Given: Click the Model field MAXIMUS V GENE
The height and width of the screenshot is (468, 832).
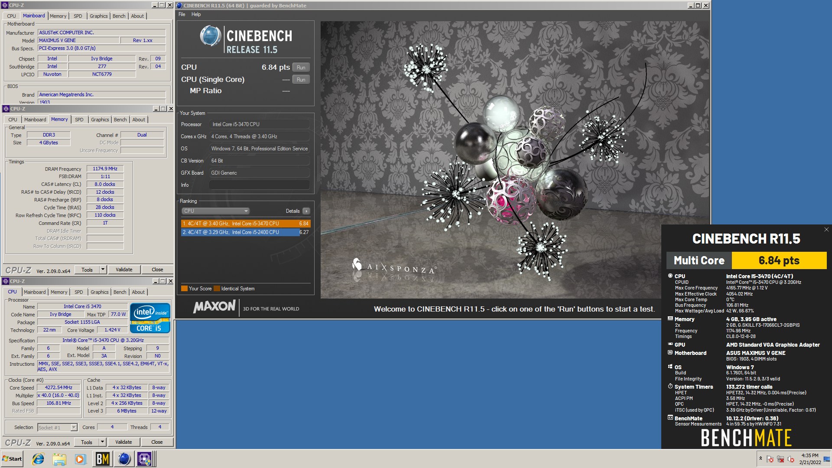Looking at the screenshot, I should coord(78,40).
